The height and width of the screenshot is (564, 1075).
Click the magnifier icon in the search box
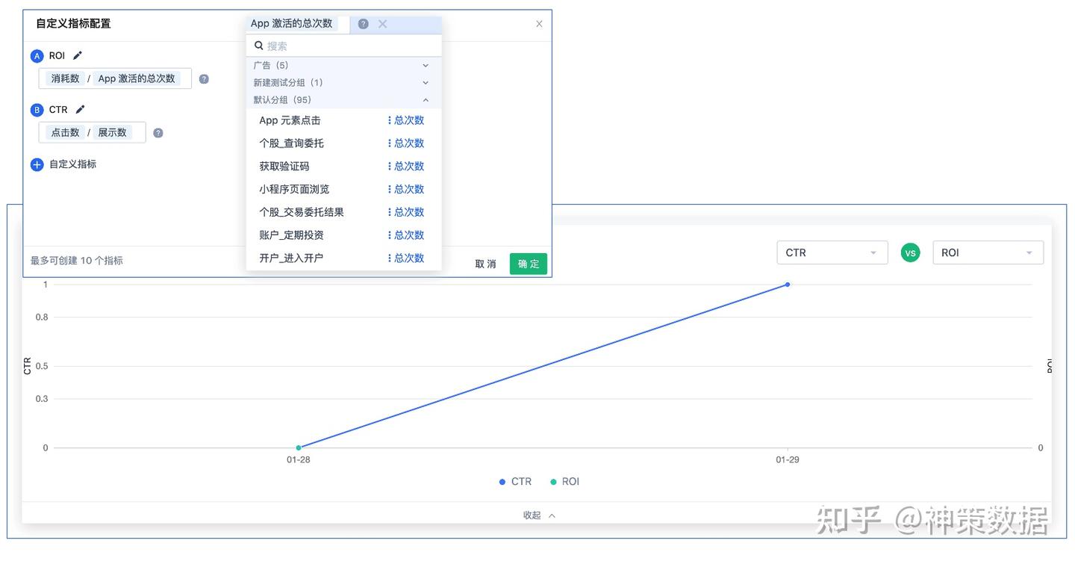[x=258, y=46]
